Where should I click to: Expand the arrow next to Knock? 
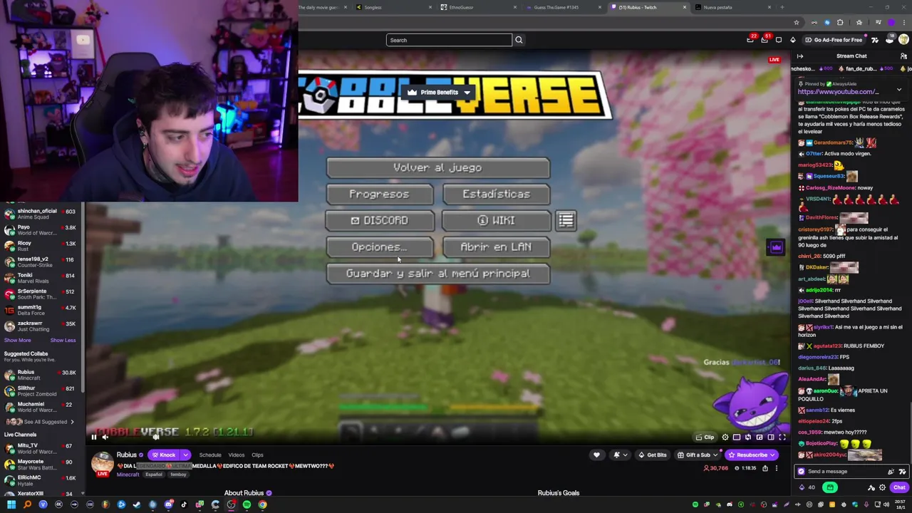click(x=185, y=455)
